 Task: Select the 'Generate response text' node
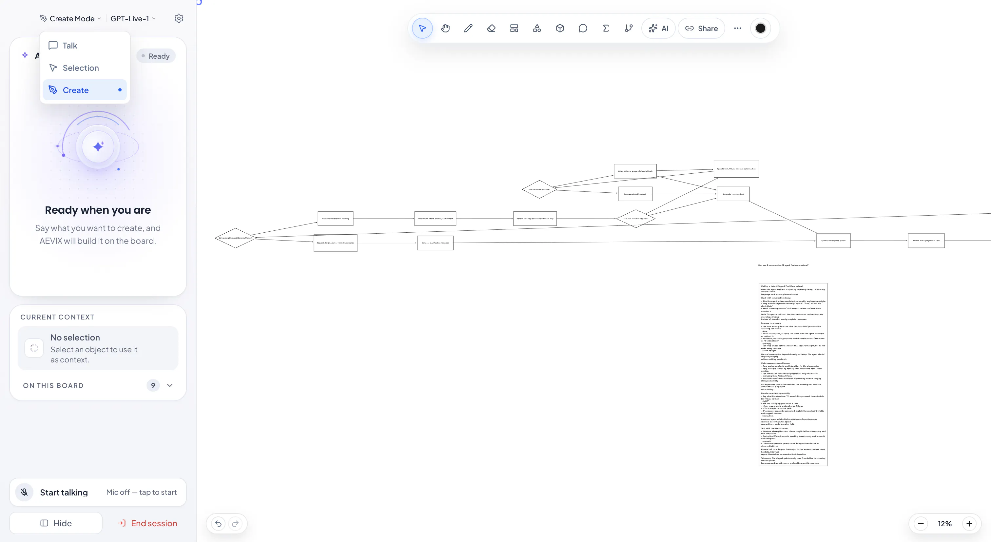coord(733,194)
